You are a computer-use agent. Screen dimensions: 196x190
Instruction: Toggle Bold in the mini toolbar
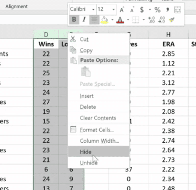74,20
